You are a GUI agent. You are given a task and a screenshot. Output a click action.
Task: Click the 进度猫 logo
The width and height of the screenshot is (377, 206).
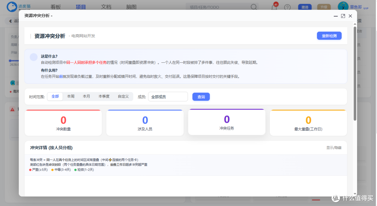coord(19,7)
